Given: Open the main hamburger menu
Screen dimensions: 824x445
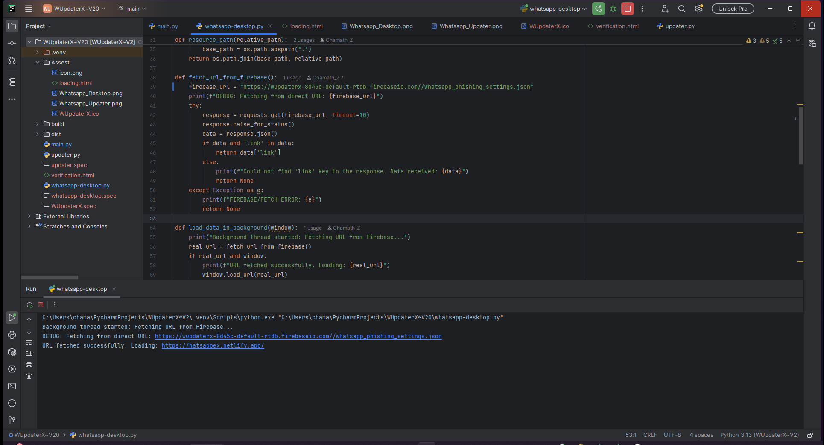Looking at the screenshot, I should click(29, 9).
